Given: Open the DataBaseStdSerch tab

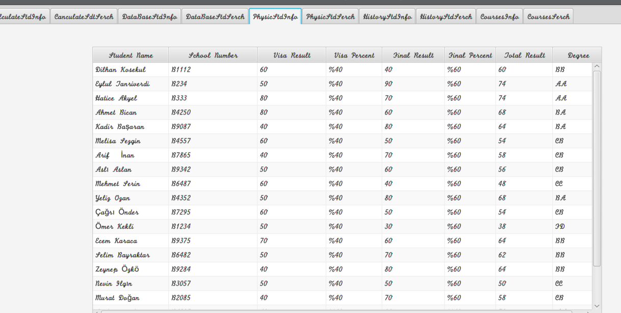Looking at the screenshot, I should [x=215, y=16].
